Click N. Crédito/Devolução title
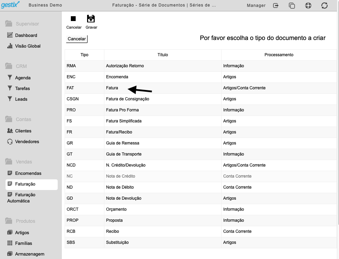This screenshot has height=259, width=339. pos(125,165)
